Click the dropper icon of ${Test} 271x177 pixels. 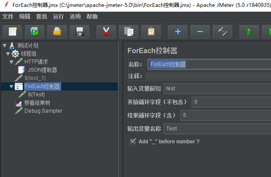click(x=22, y=95)
